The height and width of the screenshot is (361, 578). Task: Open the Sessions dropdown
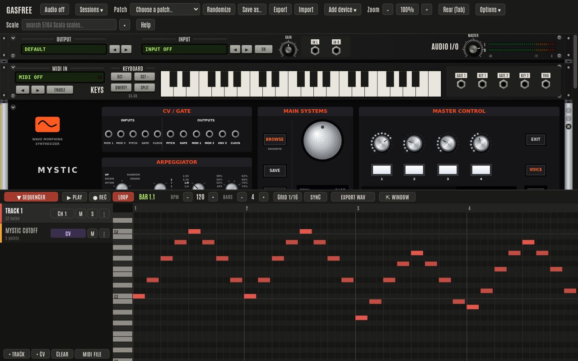(x=91, y=9)
